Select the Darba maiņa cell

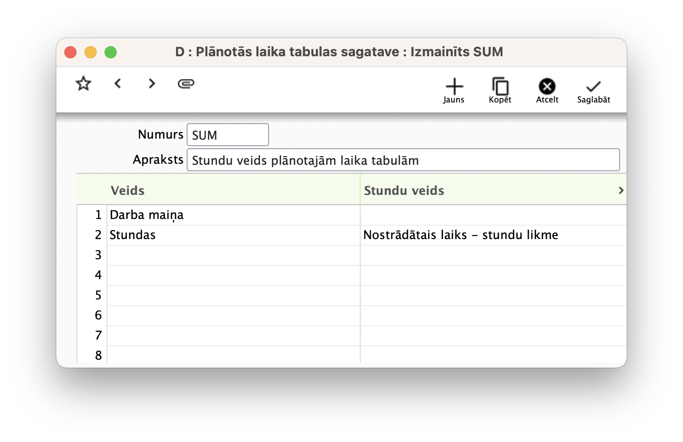[x=233, y=215]
